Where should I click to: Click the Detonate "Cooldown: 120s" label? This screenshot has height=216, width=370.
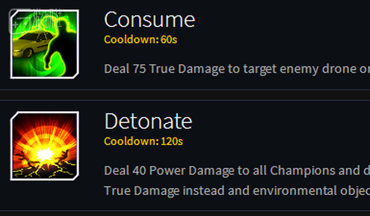(143, 142)
